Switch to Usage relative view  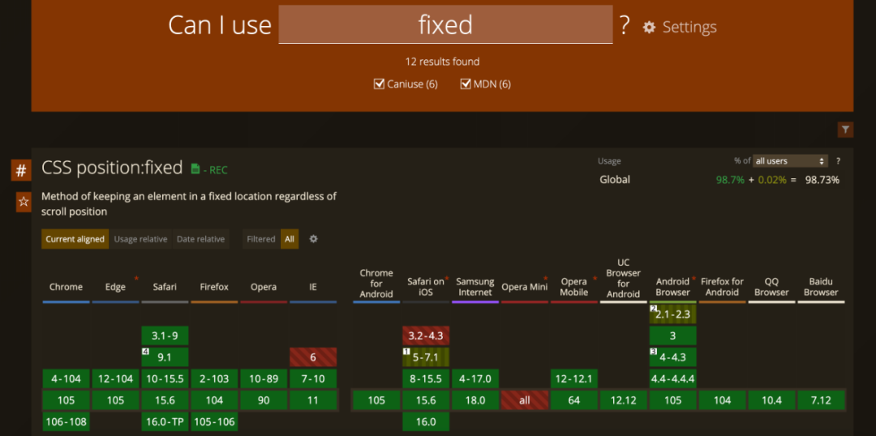(x=141, y=239)
